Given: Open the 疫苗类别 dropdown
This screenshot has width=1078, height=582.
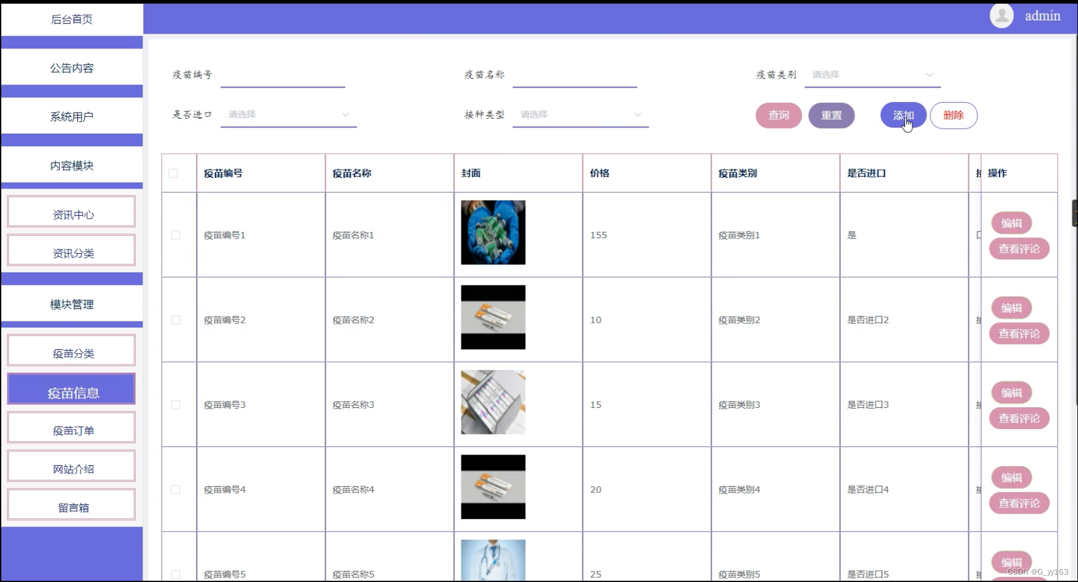Looking at the screenshot, I should [x=872, y=75].
